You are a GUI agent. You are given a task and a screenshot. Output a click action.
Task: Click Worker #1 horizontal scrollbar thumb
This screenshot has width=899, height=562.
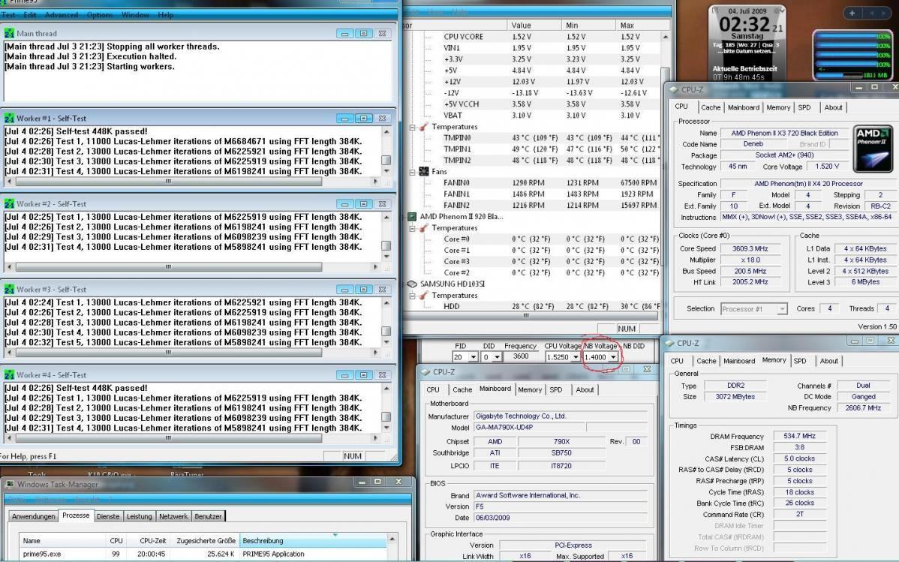[169, 182]
